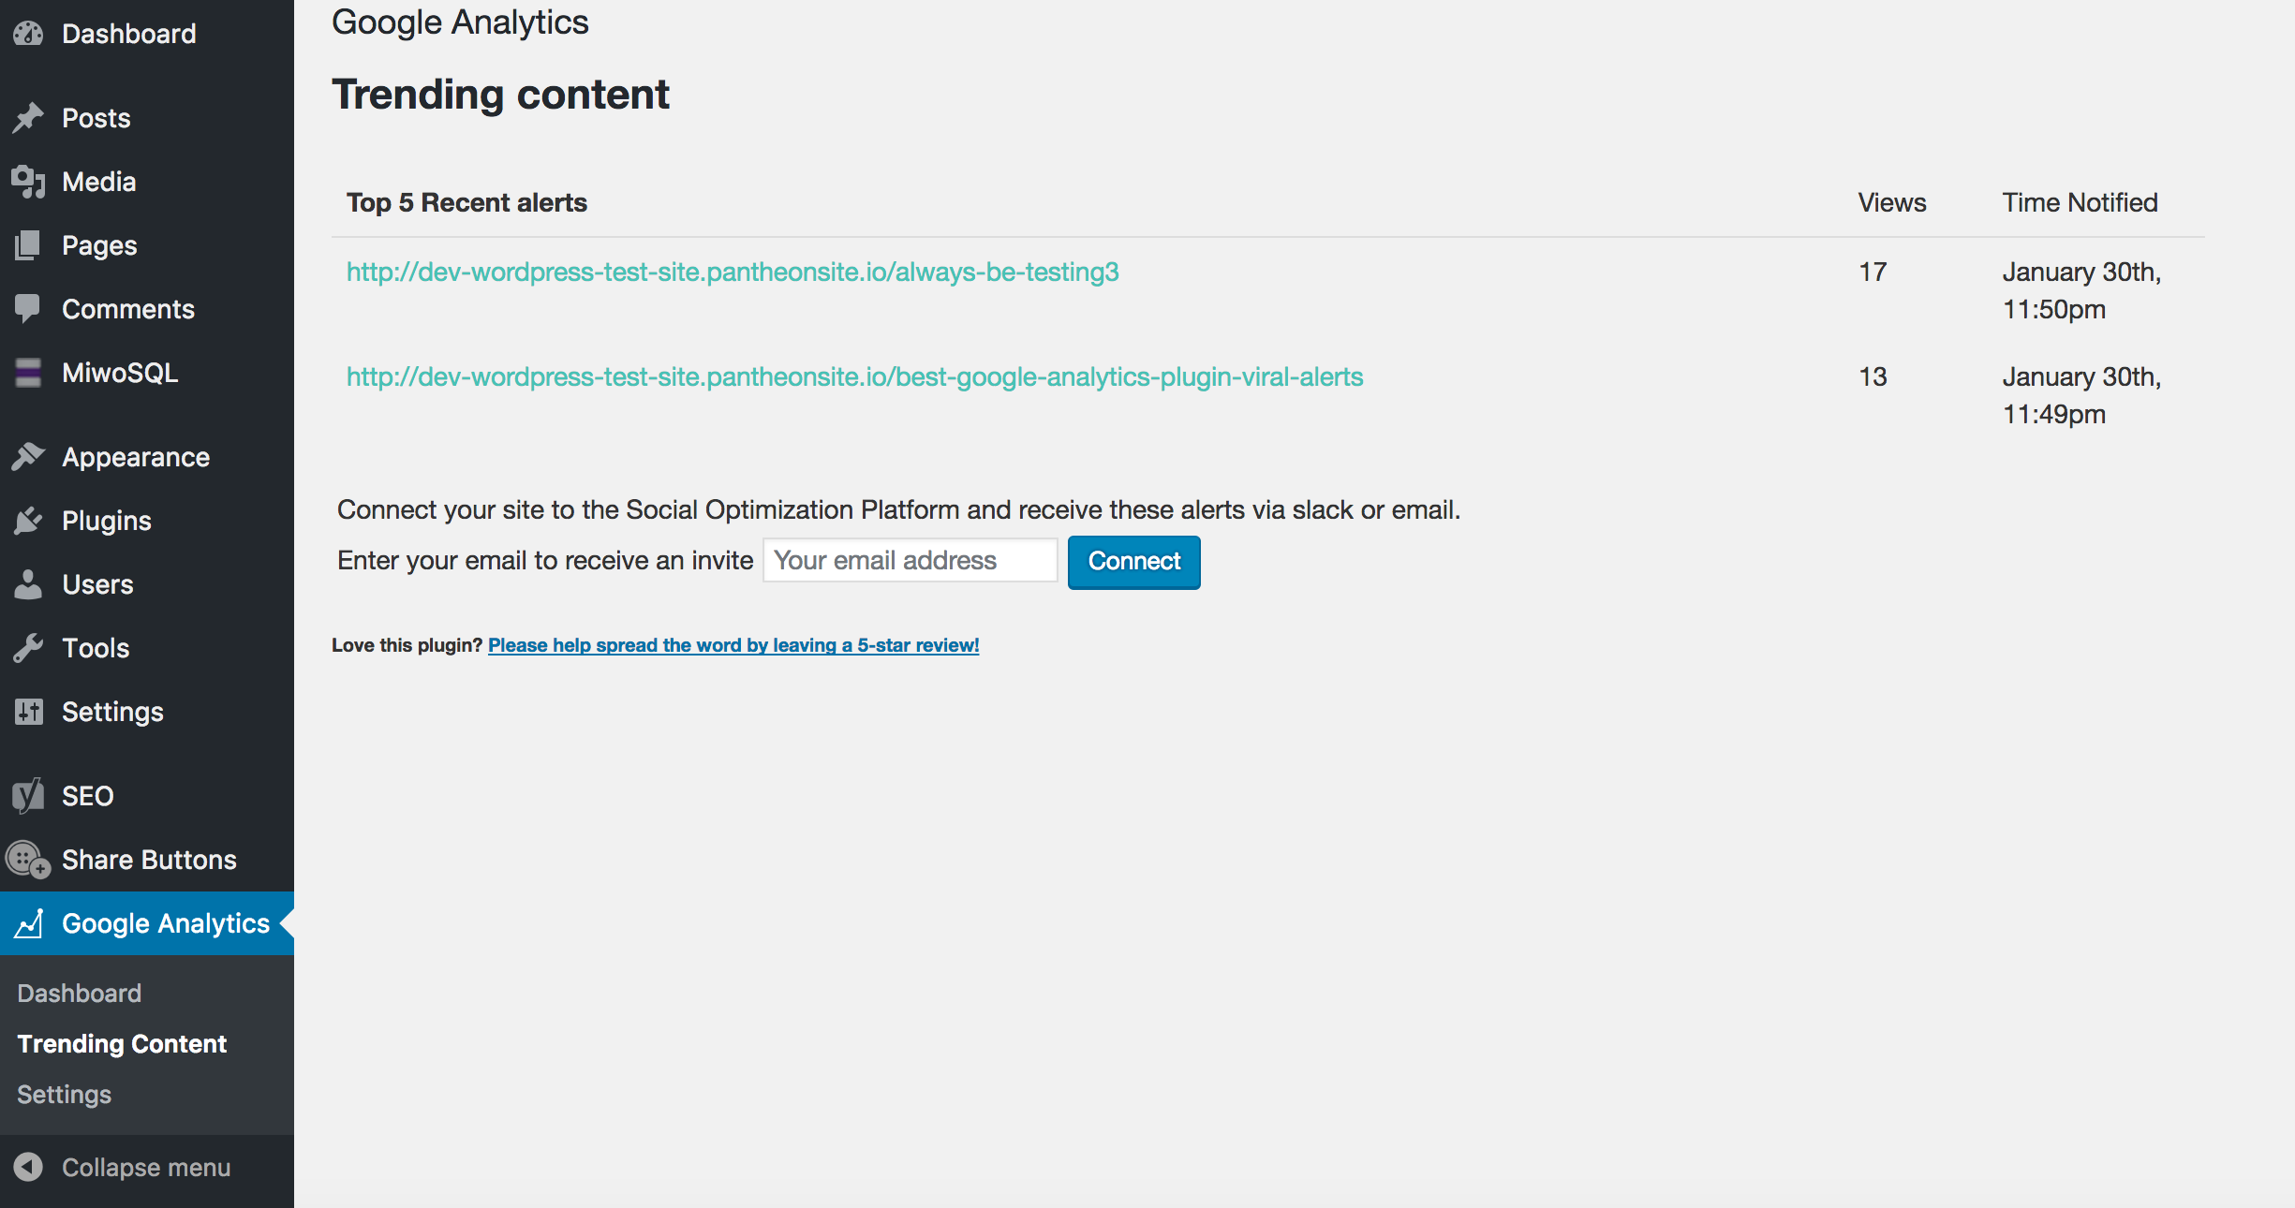This screenshot has width=2295, height=1208.
Task: Select Trending Content submenu item
Action: point(122,1043)
